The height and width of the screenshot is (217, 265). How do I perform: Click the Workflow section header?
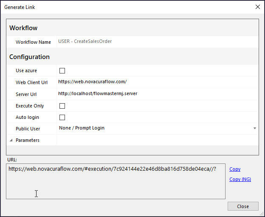[23, 28]
